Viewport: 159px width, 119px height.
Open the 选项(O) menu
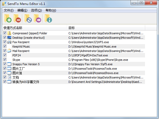tap(36, 10)
